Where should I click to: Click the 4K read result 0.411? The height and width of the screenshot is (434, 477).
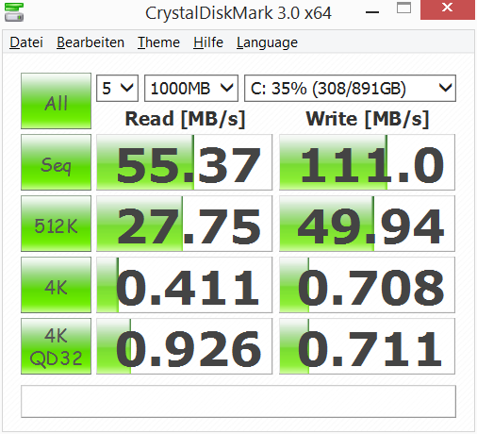tap(184, 285)
